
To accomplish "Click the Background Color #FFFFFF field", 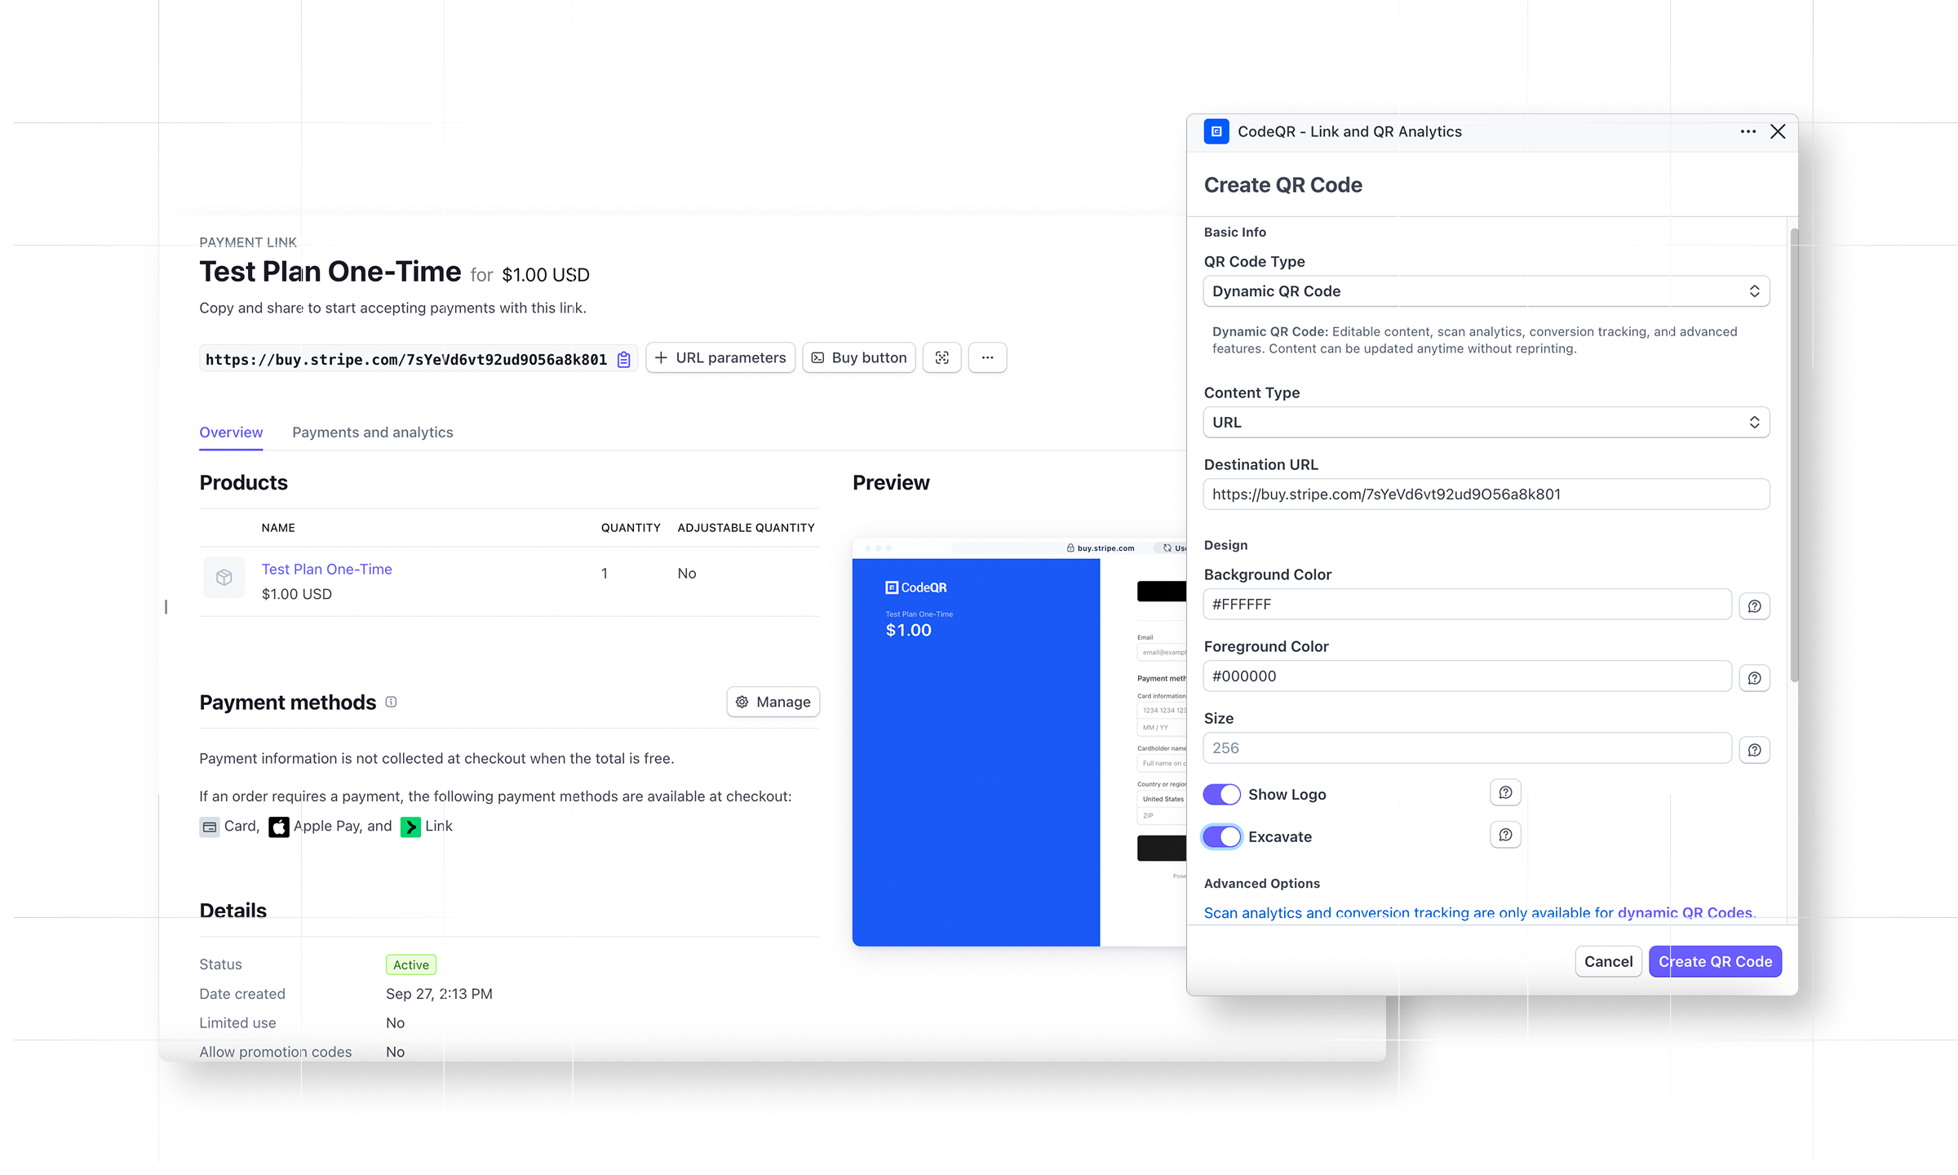I will pos(1468,604).
